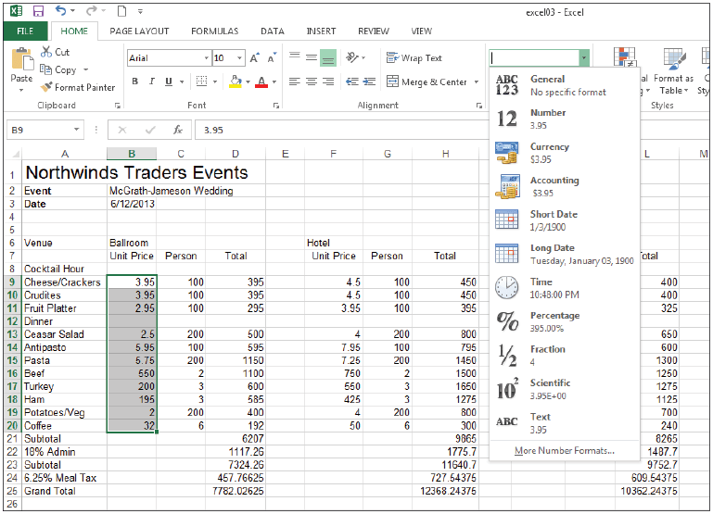This screenshot has height=514, width=713.
Task: Open the Font group dialog launcher
Action: (275, 106)
